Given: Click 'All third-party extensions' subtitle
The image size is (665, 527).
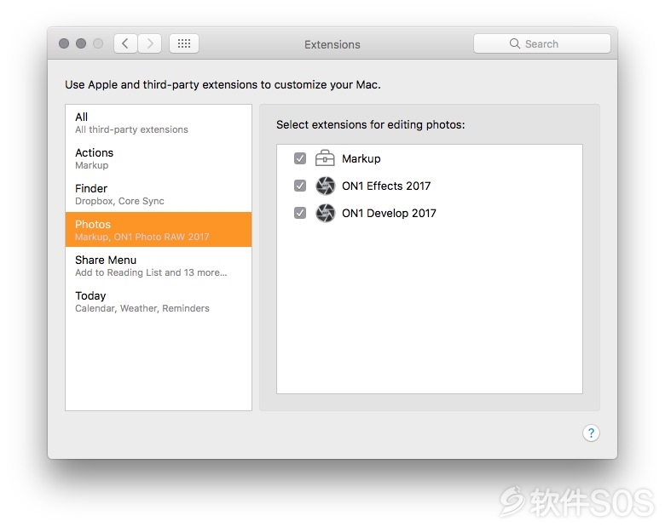Looking at the screenshot, I should pyautogui.click(x=131, y=129).
